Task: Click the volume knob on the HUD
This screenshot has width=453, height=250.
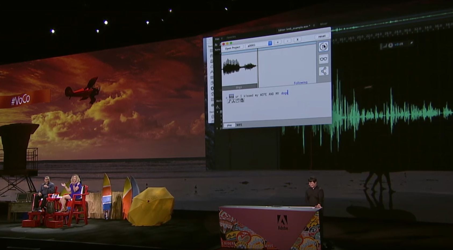Action: (390, 45)
